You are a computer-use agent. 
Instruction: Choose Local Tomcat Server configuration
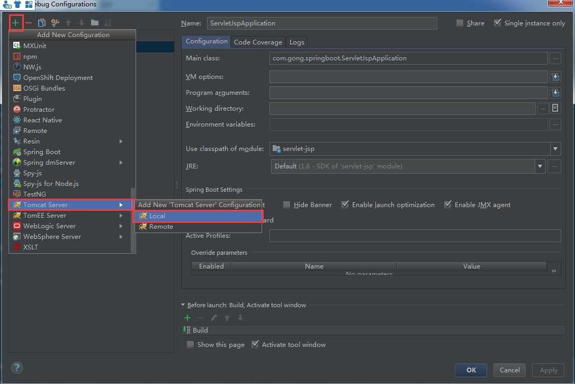[x=198, y=216]
